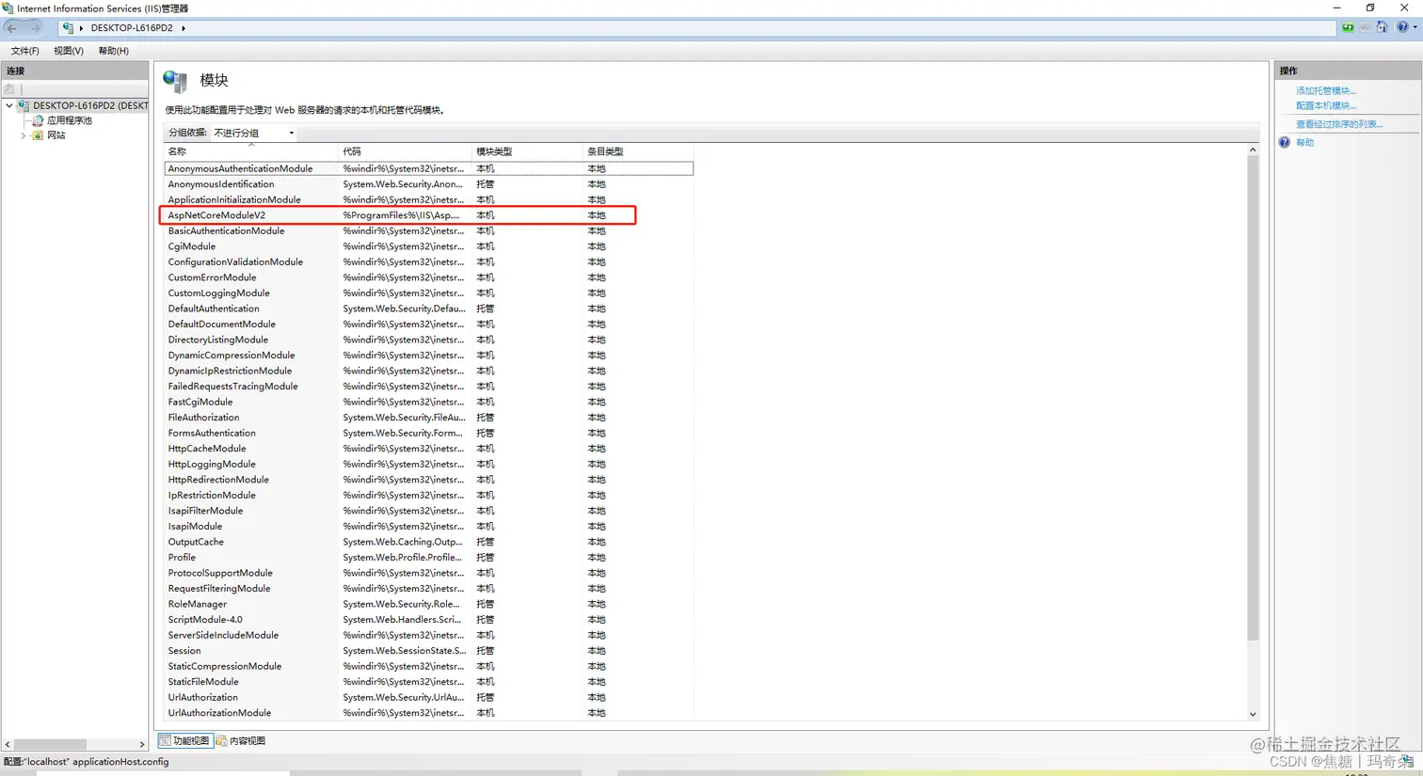Click connections pane scroll right arrow
This screenshot has width=1423, height=776.
click(142, 745)
